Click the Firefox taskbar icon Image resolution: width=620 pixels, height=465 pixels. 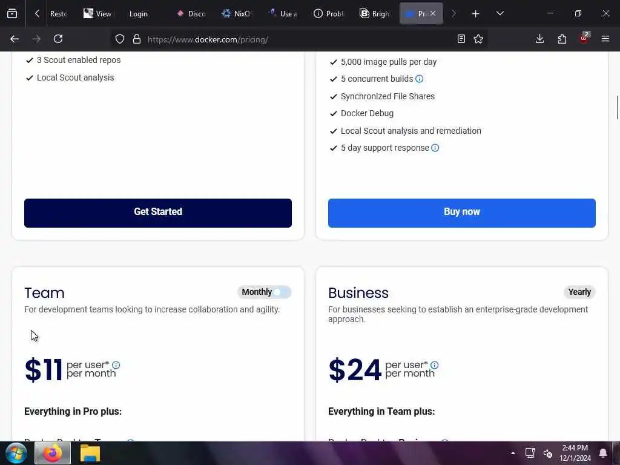(53, 453)
